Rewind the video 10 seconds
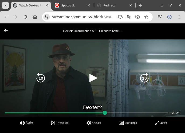Screen dimensions: 185x133 [41, 78]
